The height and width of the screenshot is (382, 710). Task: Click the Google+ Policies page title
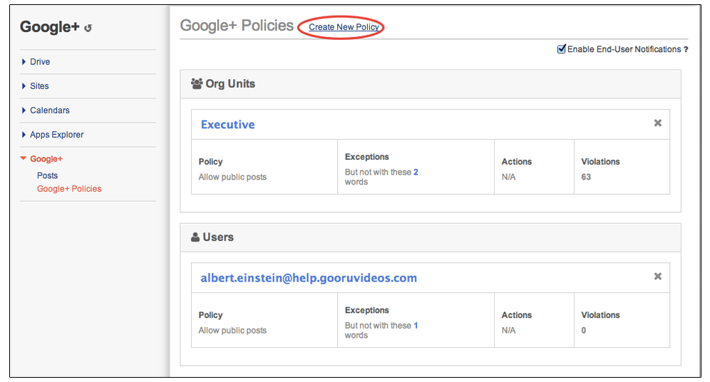(x=237, y=26)
